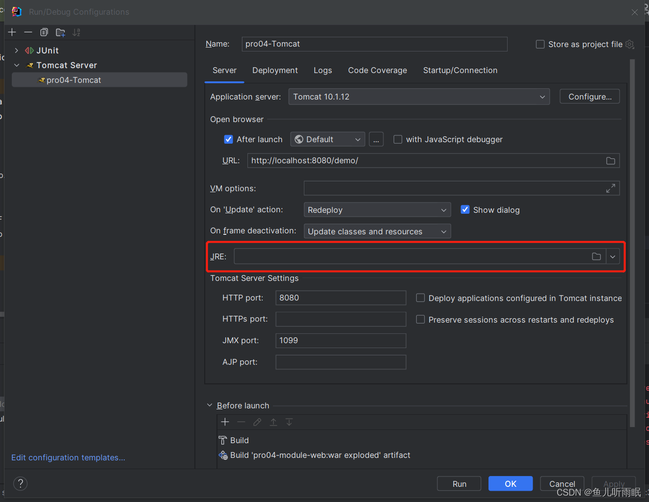This screenshot has height=502, width=649.
Task: Open Edit configuration templates
Action: (x=68, y=457)
